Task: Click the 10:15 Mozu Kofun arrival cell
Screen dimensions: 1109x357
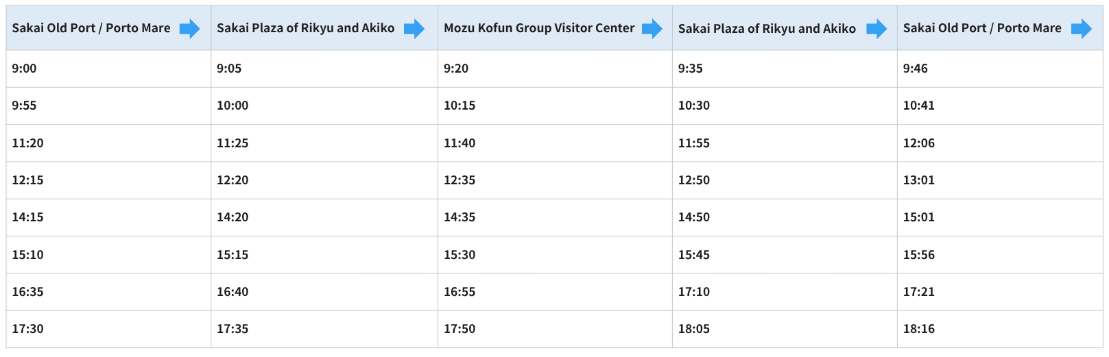Action: pyautogui.click(x=555, y=106)
